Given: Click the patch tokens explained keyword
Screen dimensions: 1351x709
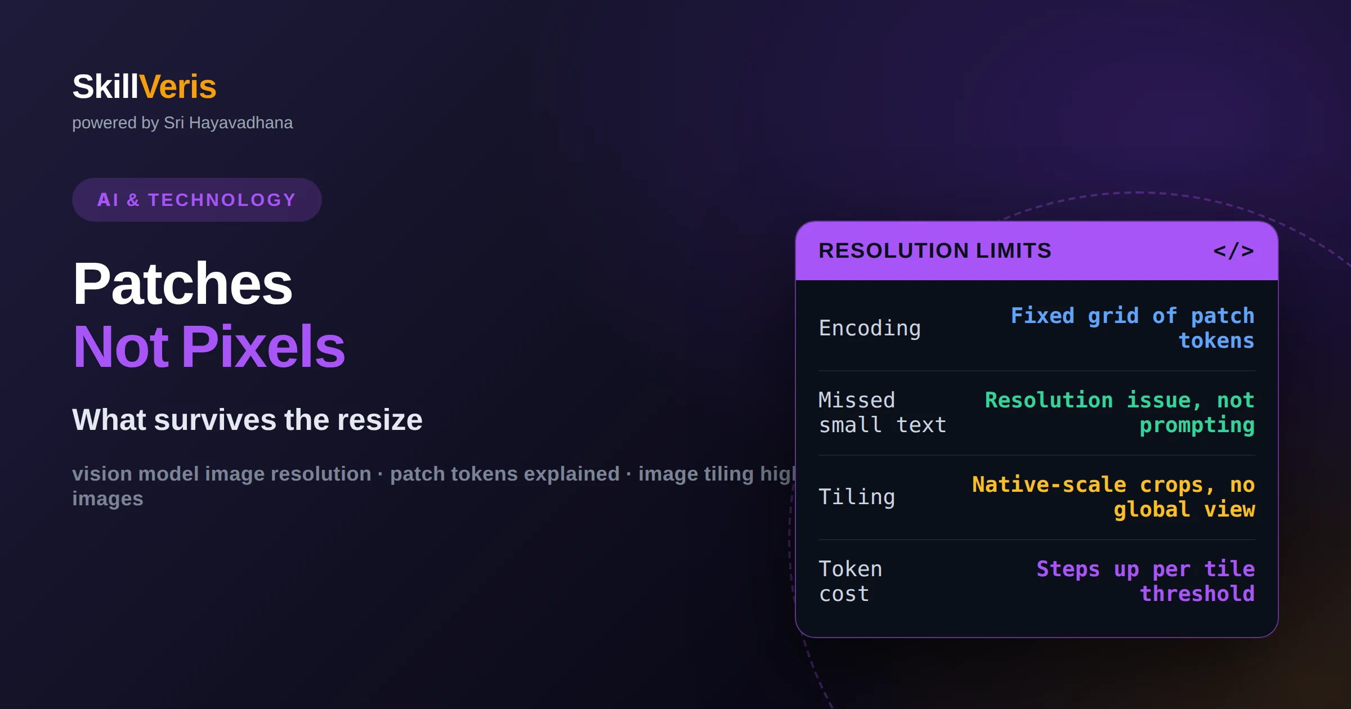Looking at the screenshot, I should [x=505, y=474].
